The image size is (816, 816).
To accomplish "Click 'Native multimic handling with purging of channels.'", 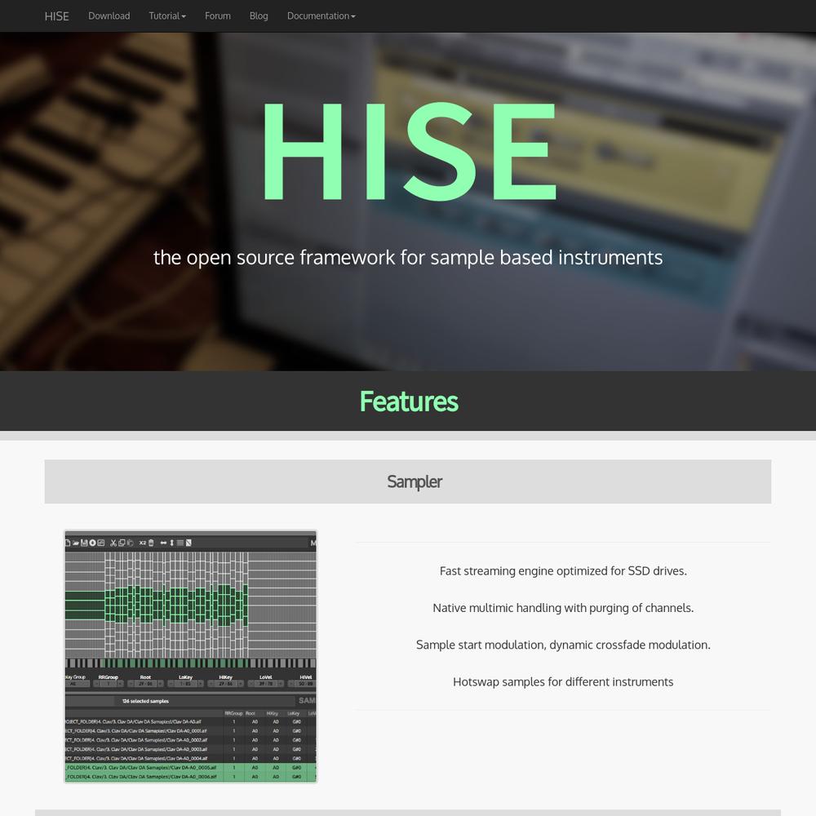I will point(563,608).
